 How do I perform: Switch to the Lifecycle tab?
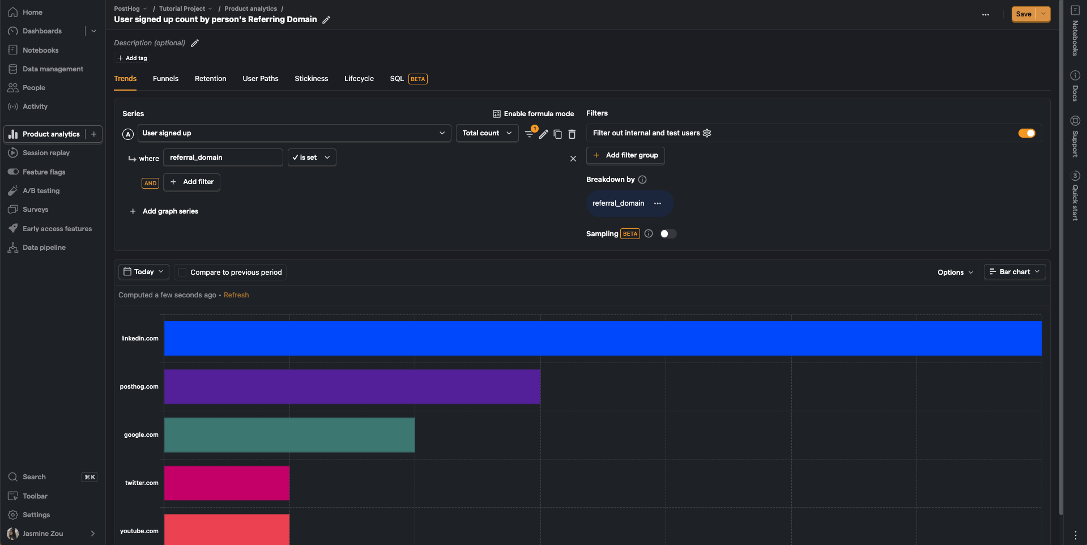tap(359, 79)
